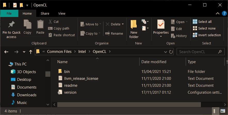Collapse the ribbon with chevron
The width and height of the screenshot is (228, 115).
217,13
